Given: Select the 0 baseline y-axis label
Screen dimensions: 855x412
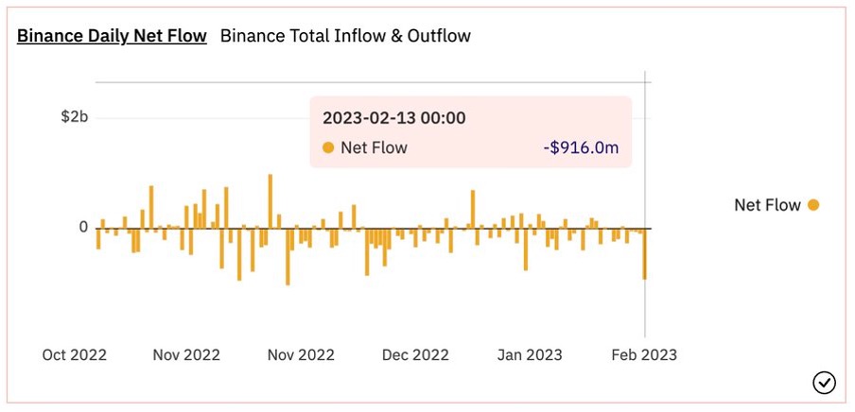Looking at the screenshot, I should (x=83, y=227).
